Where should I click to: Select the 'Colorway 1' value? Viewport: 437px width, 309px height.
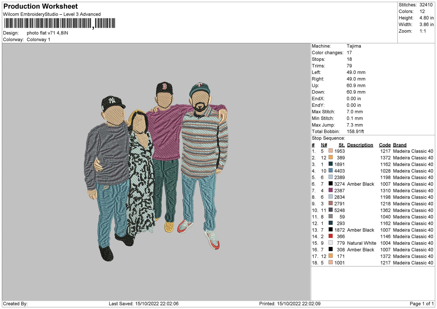38,40
